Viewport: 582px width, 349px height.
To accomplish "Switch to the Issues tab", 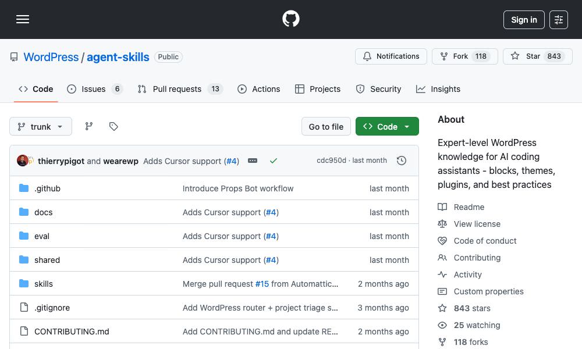I will (93, 89).
